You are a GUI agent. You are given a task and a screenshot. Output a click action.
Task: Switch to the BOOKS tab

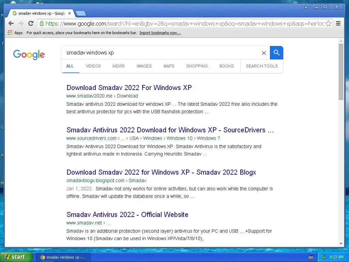227,66
